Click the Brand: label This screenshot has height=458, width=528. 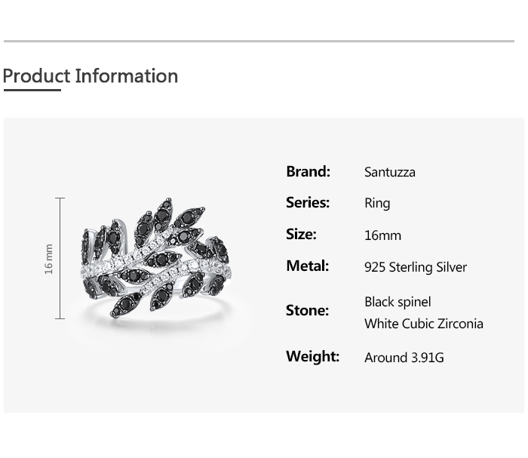[x=308, y=171]
